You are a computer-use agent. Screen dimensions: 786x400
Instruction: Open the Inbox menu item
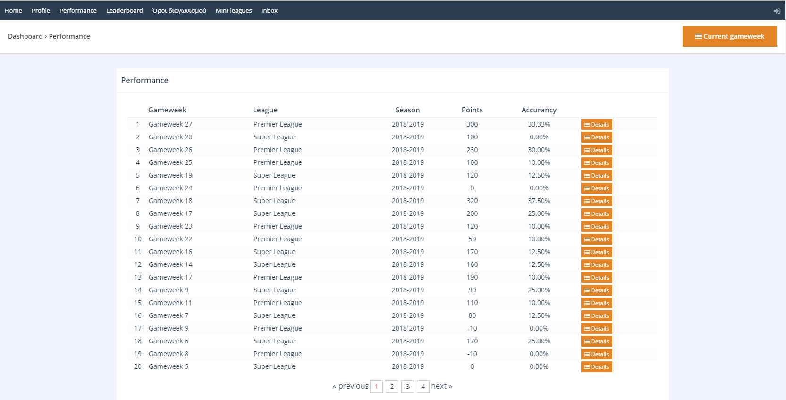(x=269, y=10)
